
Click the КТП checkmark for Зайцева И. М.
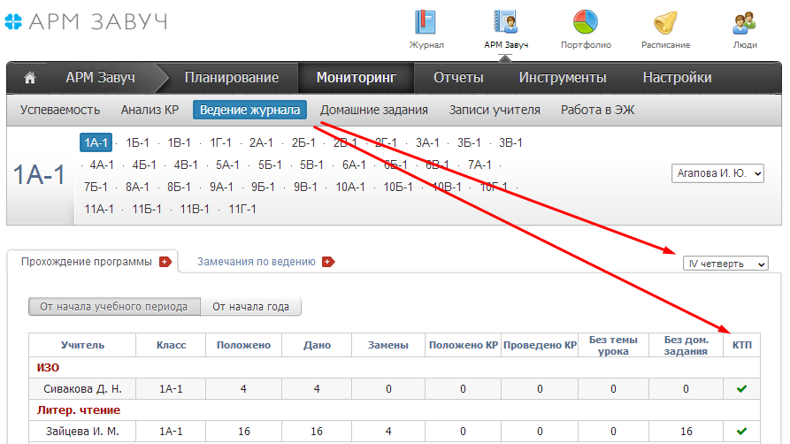point(741,431)
